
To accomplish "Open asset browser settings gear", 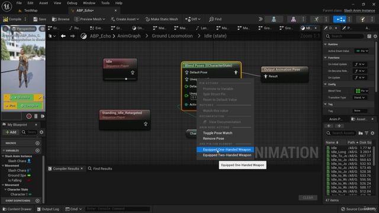I will [372, 133].
